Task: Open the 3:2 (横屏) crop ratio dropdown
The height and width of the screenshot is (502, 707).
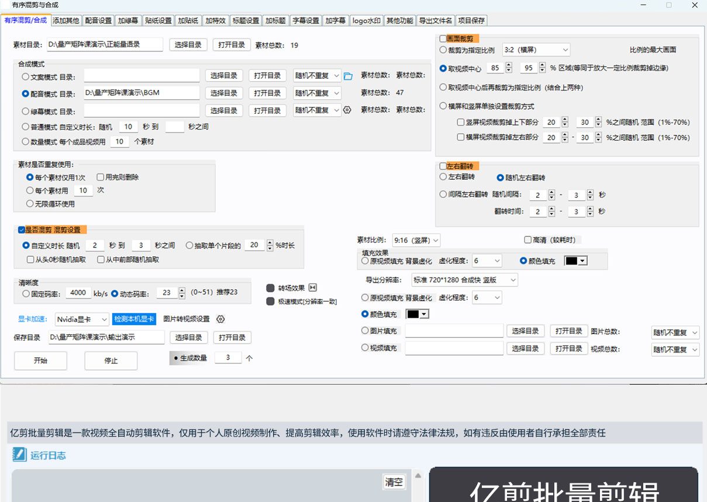Action: pyautogui.click(x=536, y=50)
